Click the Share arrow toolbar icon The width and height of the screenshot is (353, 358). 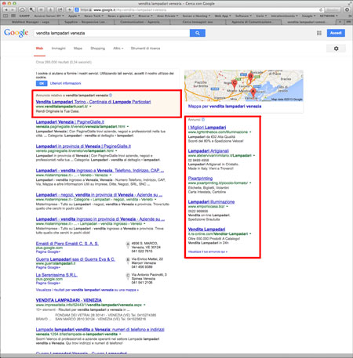click(x=60, y=9)
